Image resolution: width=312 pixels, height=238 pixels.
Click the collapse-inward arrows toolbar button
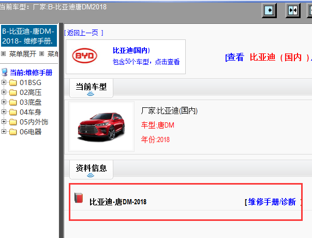click(x=293, y=10)
